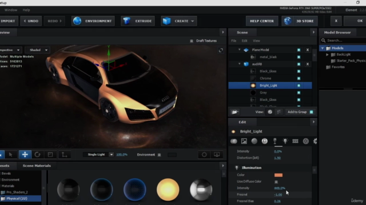Collapse the Models folder in Model Browser
Viewport: 366px width, 205px height.
(323, 48)
